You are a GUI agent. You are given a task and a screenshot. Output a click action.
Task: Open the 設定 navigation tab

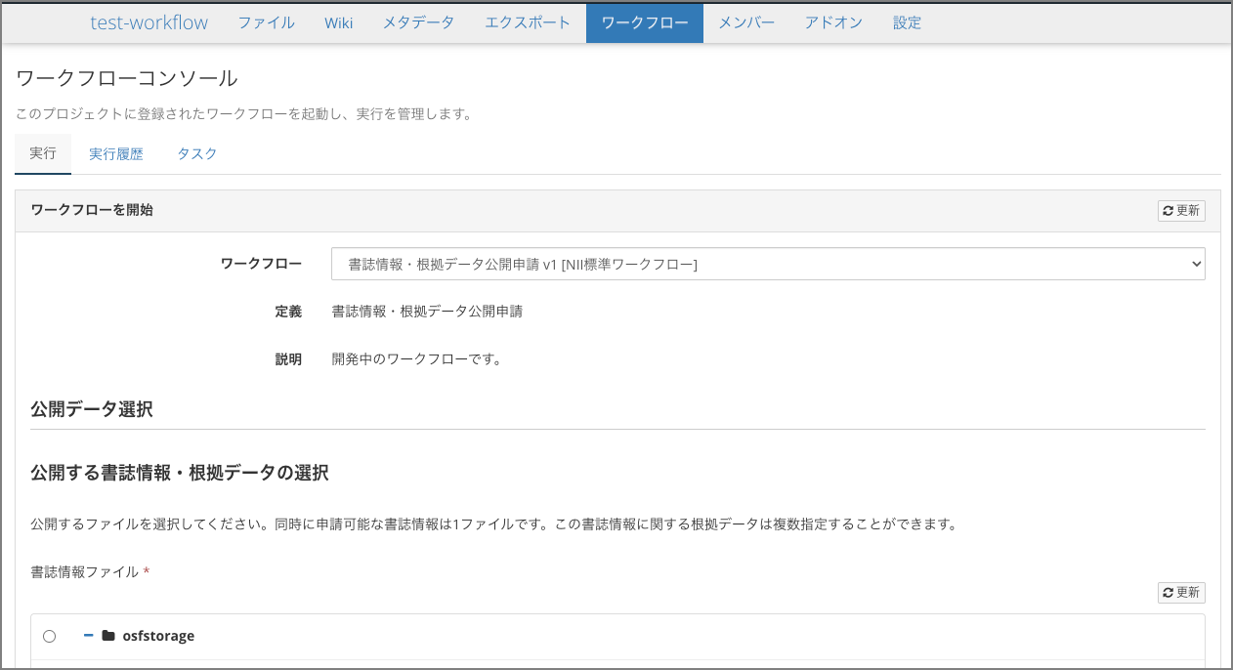[x=907, y=22]
